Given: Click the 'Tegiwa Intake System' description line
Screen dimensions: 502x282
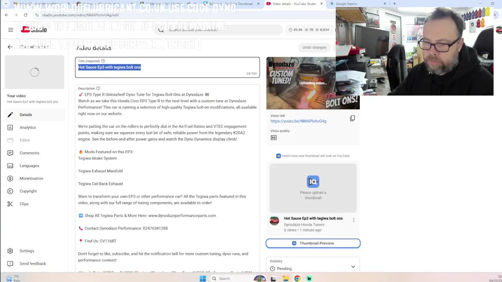Looking at the screenshot, I should tap(97, 158).
